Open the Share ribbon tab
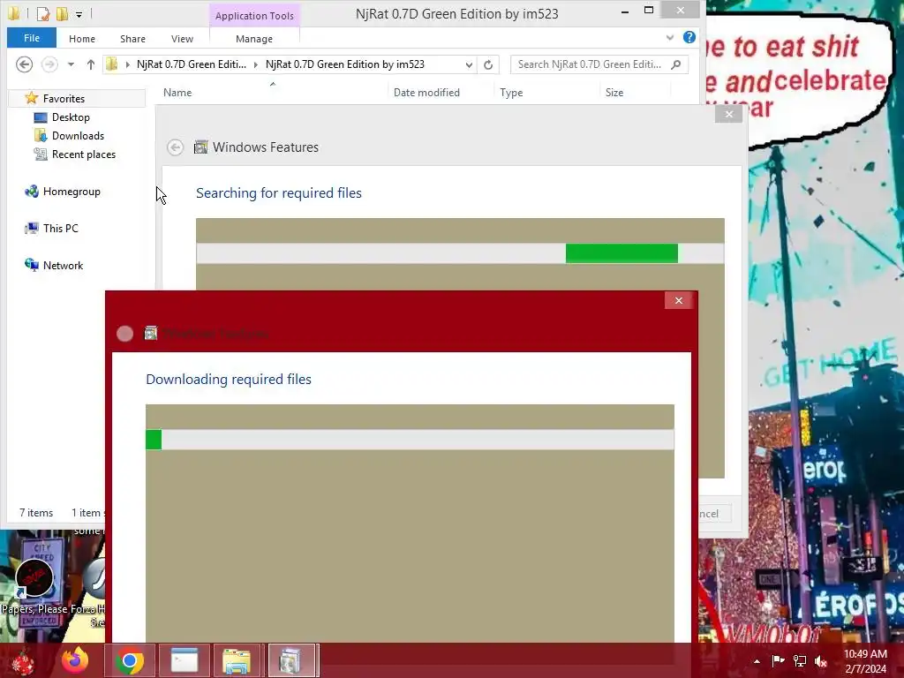The width and height of the screenshot is (904, 678). tap(132, 39)
